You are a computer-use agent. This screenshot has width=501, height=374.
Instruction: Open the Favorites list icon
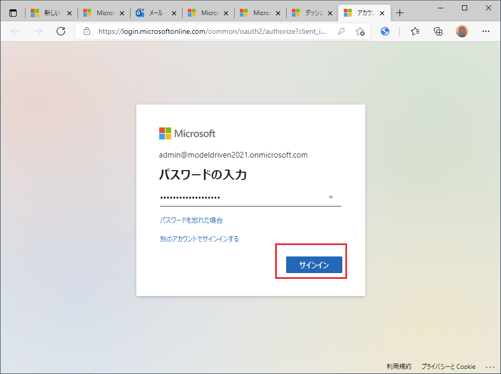pyautogui.click(x=415, y=31)
